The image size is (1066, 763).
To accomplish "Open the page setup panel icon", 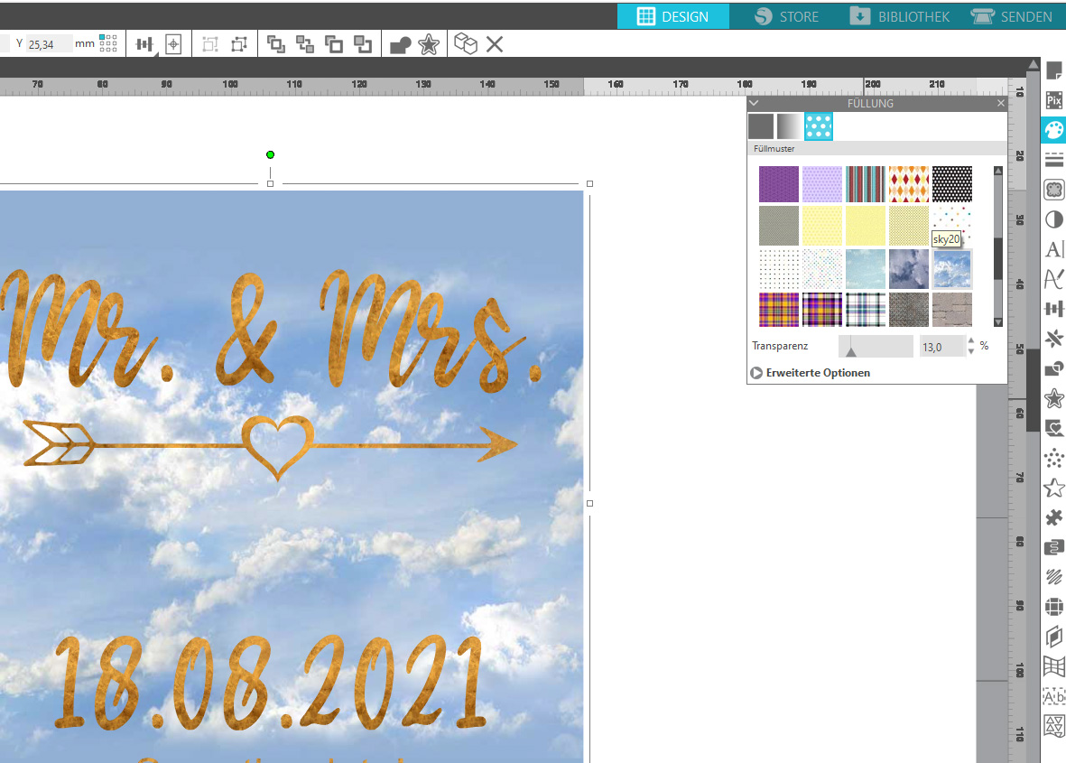I will coord(1053,70).
